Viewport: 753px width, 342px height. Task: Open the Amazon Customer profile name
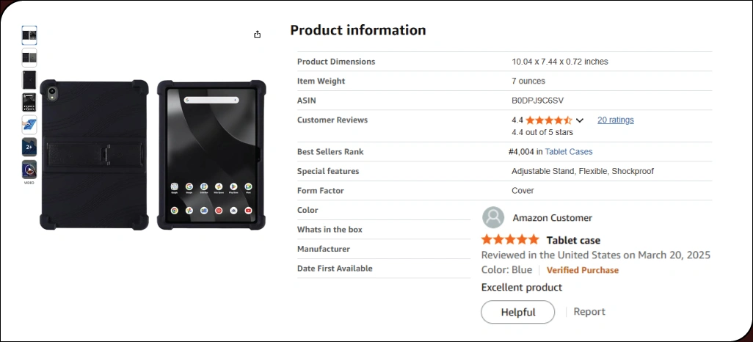point(552,218)
